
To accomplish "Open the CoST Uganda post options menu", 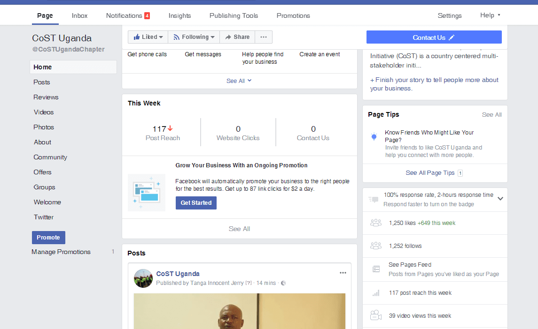I will pos(343,273).
